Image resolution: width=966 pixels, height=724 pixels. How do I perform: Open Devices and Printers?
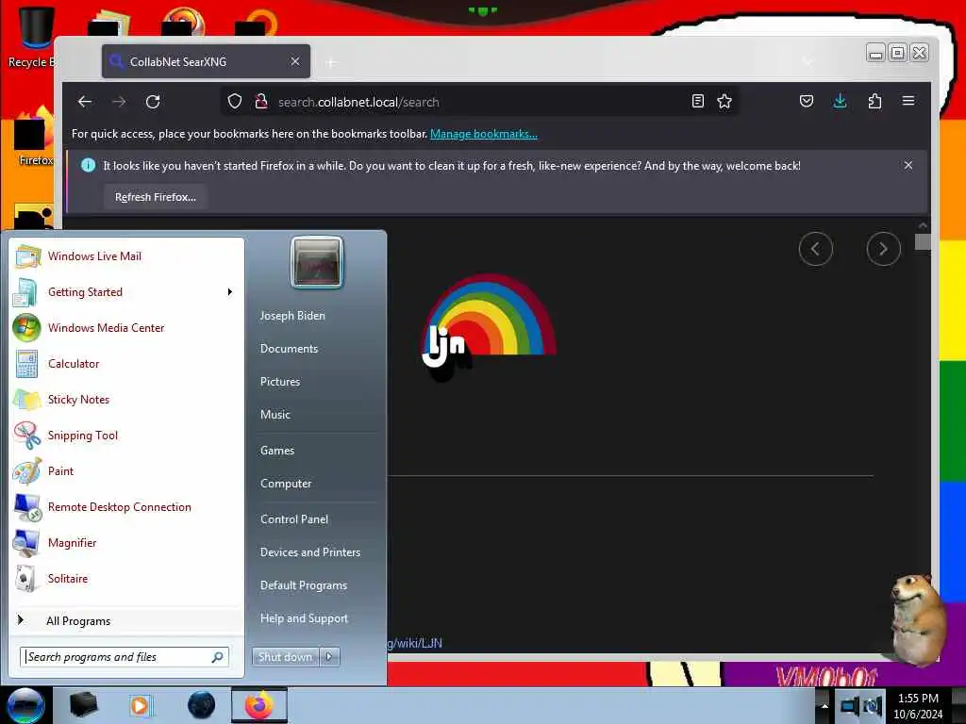pyautogui.click(x=310, y=552)
